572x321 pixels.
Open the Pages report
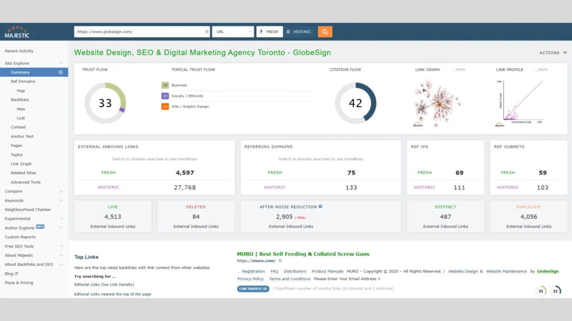[16, 145]
